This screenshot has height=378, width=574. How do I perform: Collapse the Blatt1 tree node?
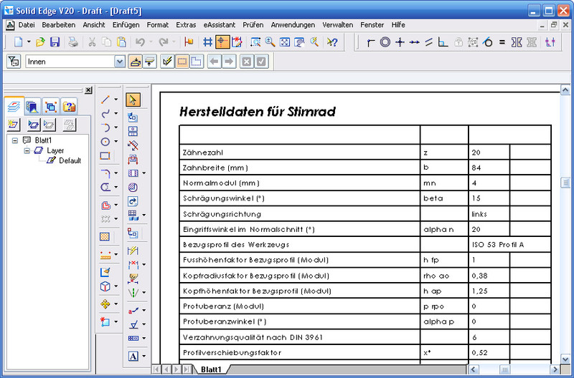(15, 141)
